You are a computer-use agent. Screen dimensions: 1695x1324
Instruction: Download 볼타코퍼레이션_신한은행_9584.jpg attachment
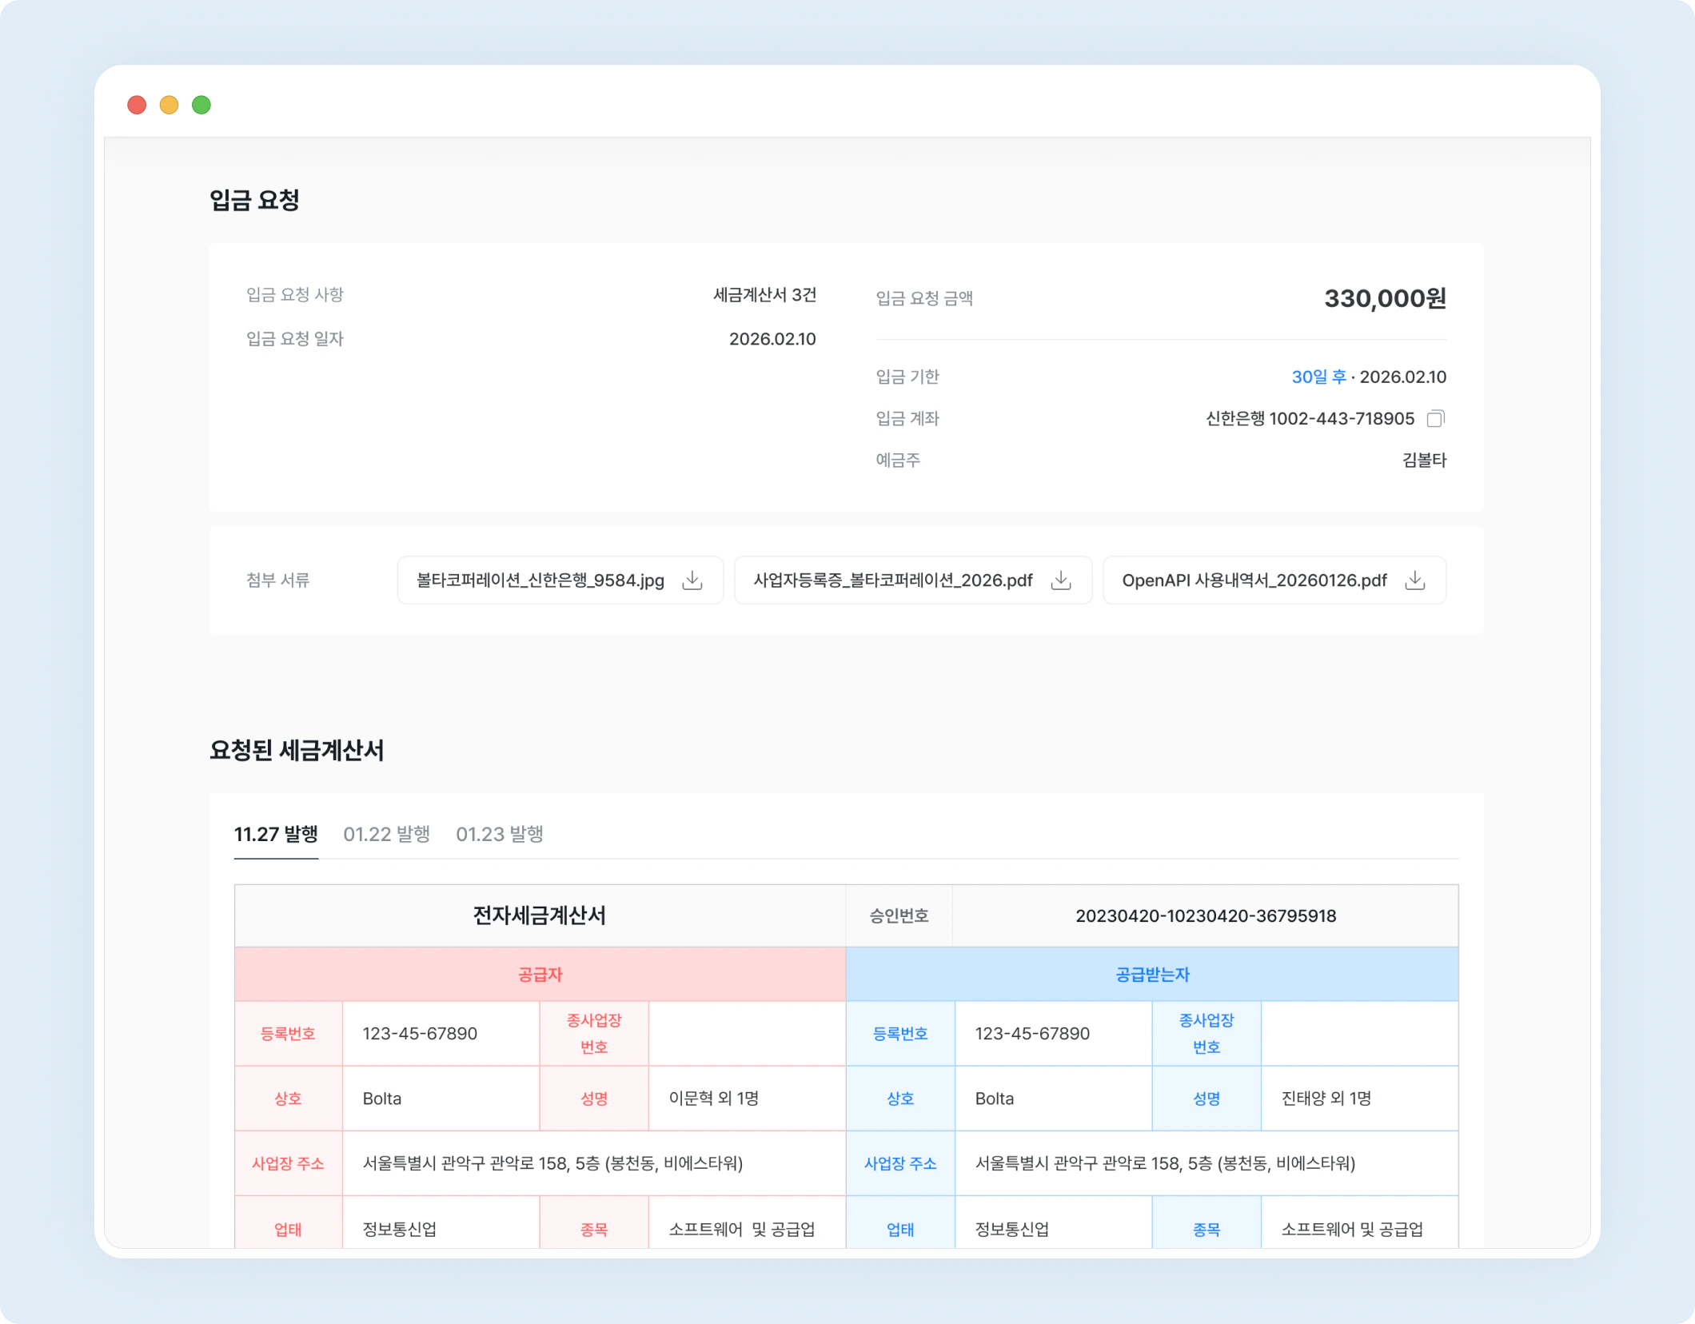(x=694, y=580)
